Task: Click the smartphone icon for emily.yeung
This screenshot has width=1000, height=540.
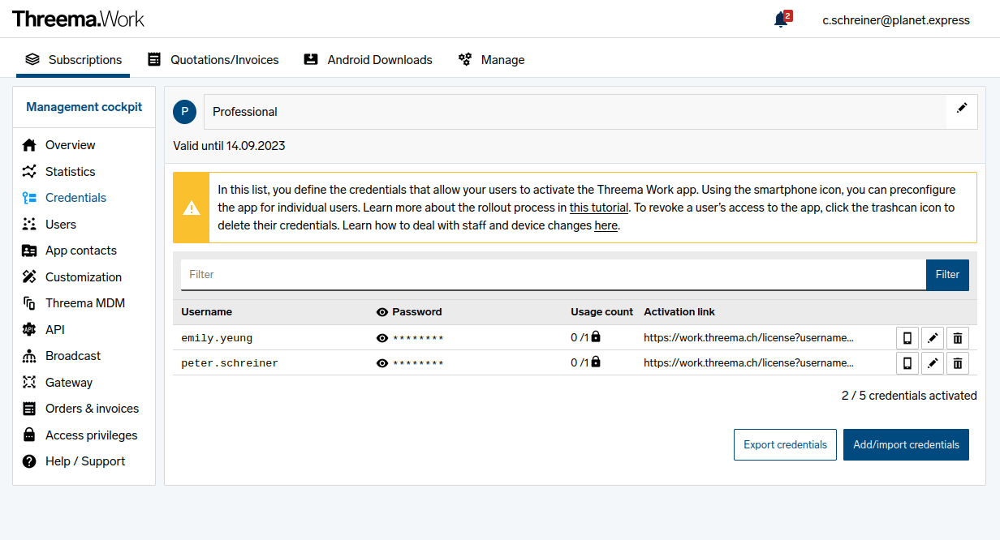Action: (x=907, y=338)
